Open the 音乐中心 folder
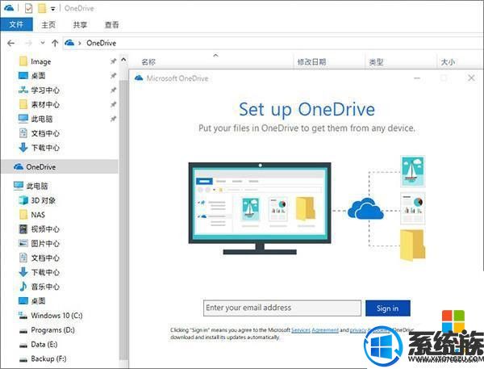This screenshot has width=484, height=369. tap(45, 287)
